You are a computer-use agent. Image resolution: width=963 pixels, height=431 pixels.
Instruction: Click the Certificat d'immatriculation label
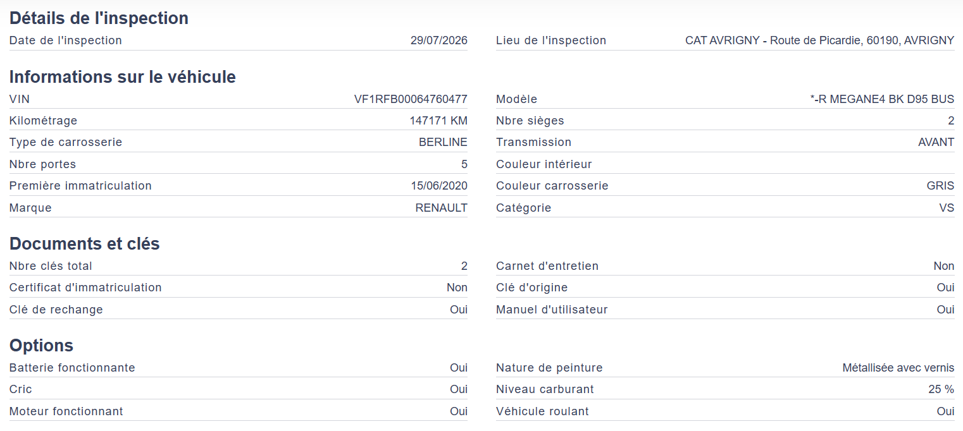click(85, 288)
